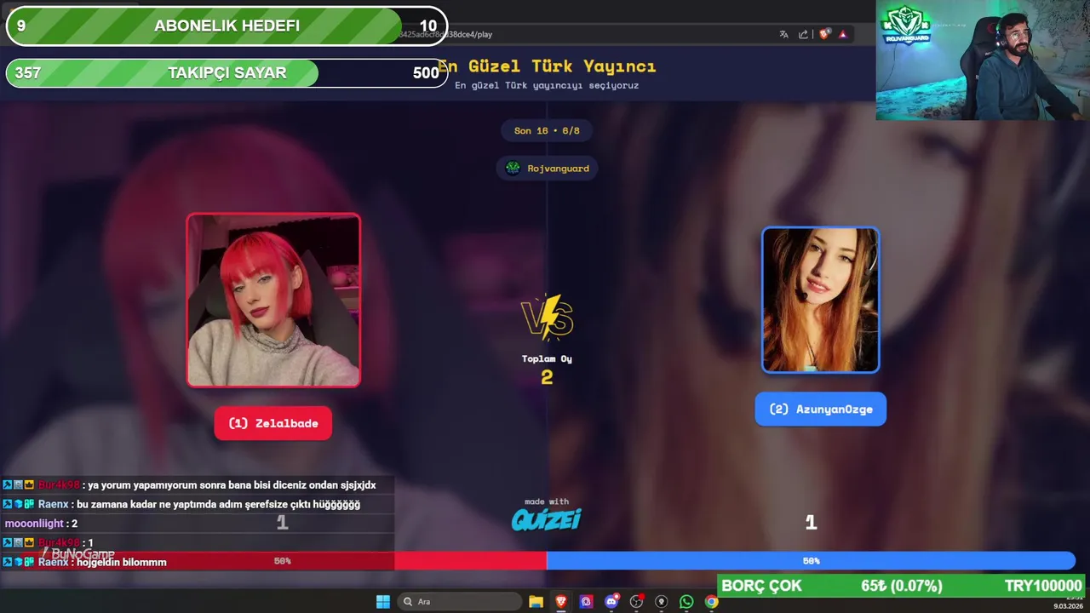Click the share icon in the address bar

(803, 35)
